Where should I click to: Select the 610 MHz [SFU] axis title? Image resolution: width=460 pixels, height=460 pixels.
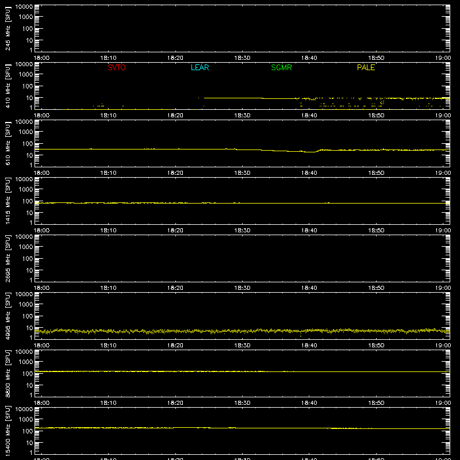[8, 143]
